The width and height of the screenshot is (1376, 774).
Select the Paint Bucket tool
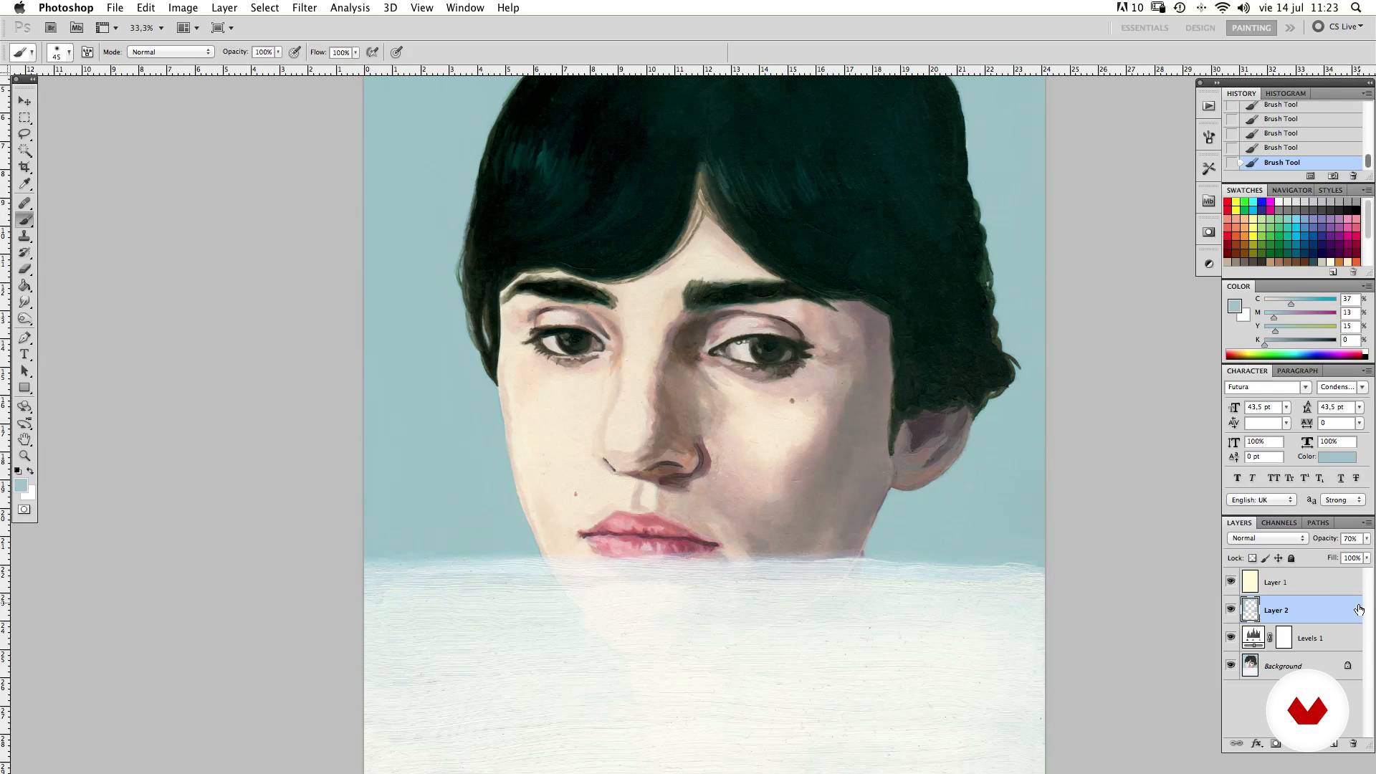coord(24,286)
